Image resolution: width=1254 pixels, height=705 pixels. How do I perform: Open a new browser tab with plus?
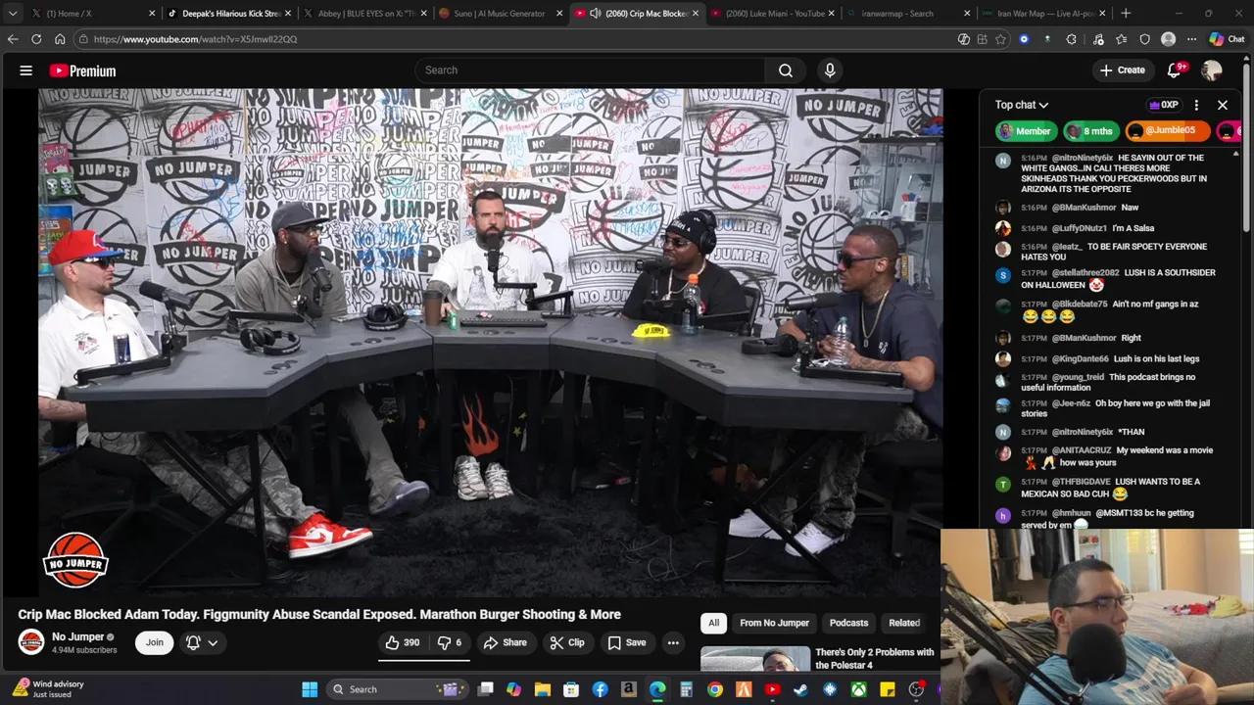(1126, 14)
